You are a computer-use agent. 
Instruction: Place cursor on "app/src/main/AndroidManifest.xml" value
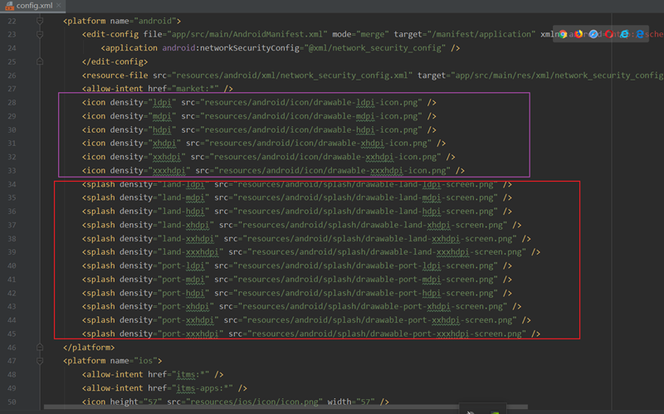247,34
